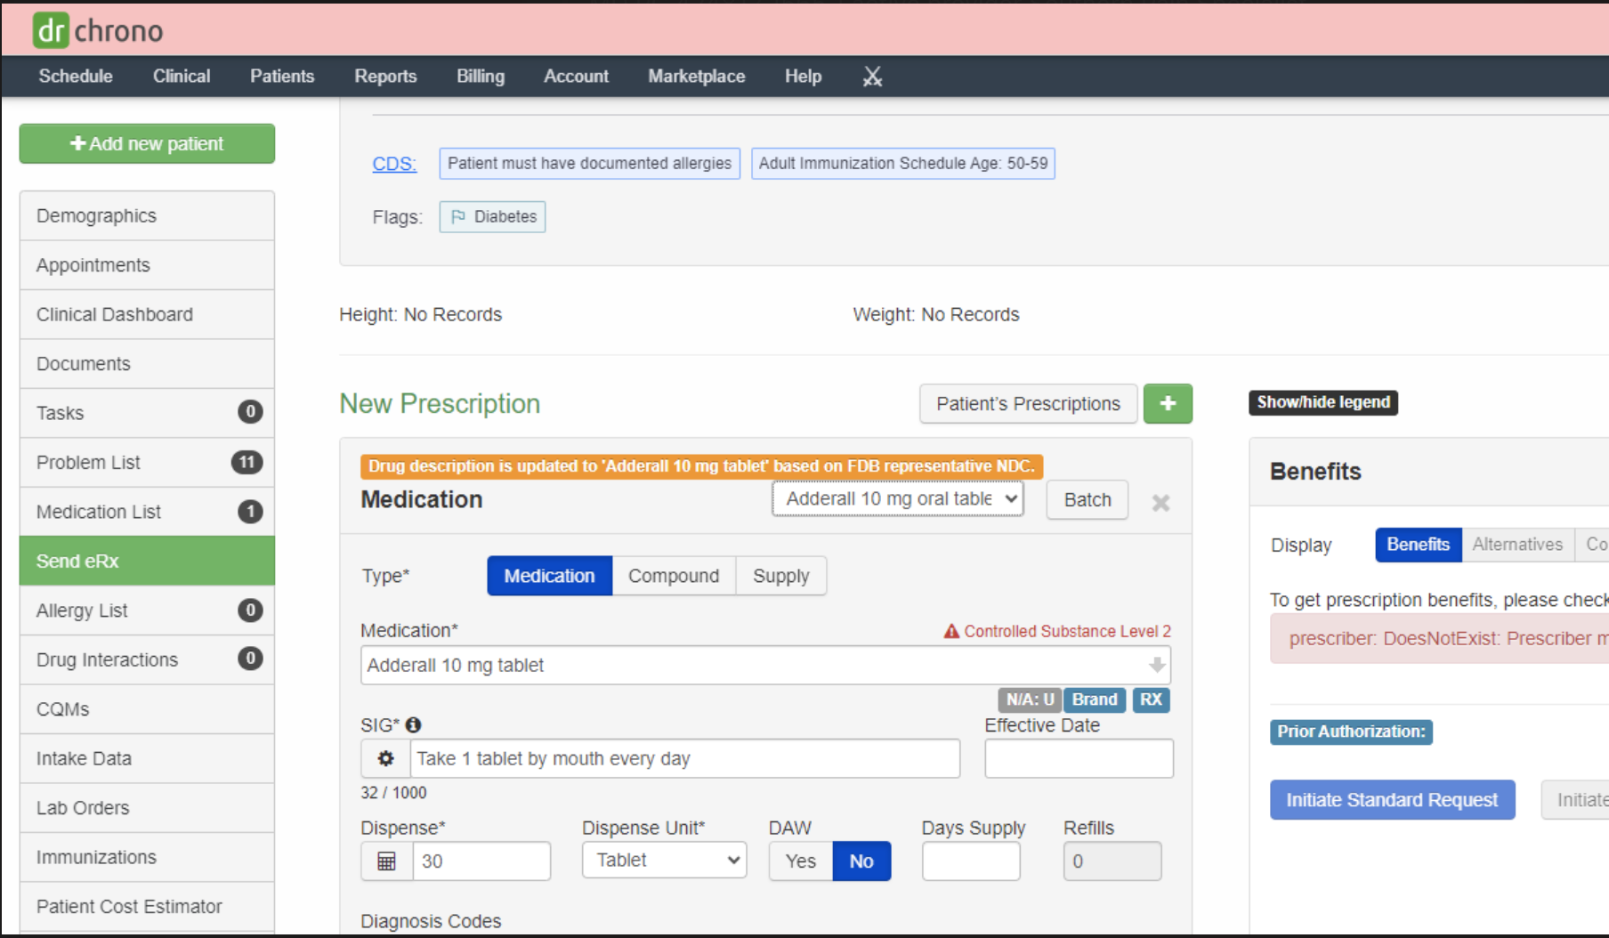Open Schedule menu
The image size is (1609, 938).
(x=76, y=77)
